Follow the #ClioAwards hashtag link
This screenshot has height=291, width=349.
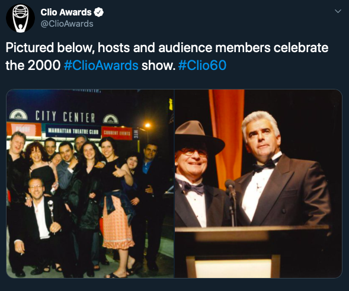tap(101, 65)
